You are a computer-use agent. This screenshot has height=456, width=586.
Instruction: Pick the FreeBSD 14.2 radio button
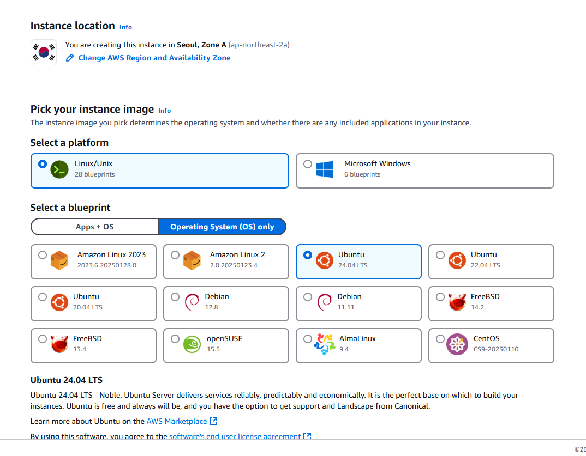[440, 297]
